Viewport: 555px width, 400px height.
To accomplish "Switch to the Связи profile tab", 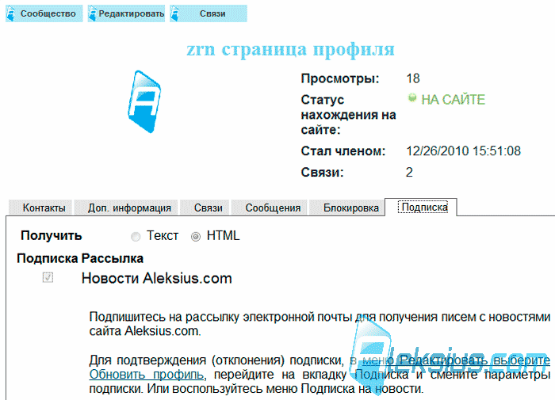I will (205, 208).
